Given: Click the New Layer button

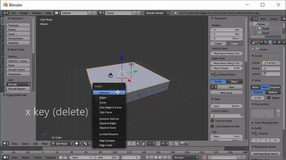Looking at the screenshot, I should pos(227,93).
